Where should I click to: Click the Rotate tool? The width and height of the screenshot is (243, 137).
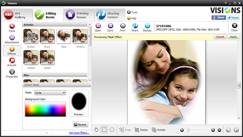tap(159, 130)
